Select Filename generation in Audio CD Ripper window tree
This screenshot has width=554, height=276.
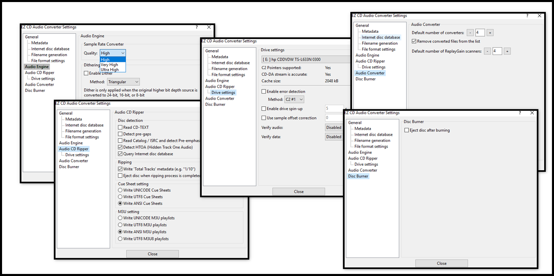[x=83, y=131]
